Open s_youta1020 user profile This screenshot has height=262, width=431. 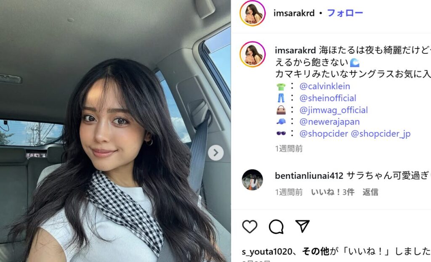(x=267, y=251)
